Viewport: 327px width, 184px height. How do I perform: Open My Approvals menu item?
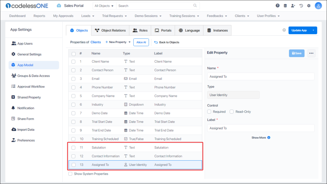coord(63,16)
